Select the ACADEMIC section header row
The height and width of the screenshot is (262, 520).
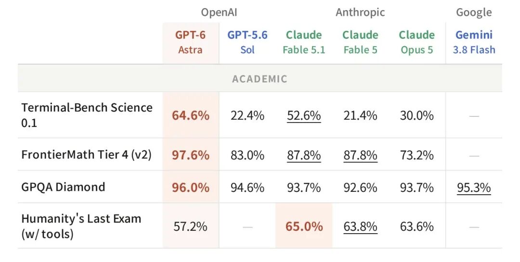click(x=260, y=78)
